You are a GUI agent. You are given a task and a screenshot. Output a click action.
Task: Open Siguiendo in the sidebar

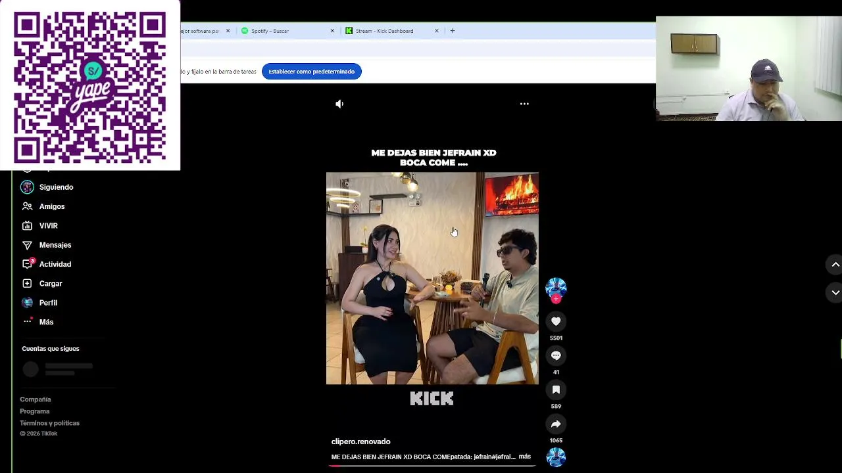point(56,187)
